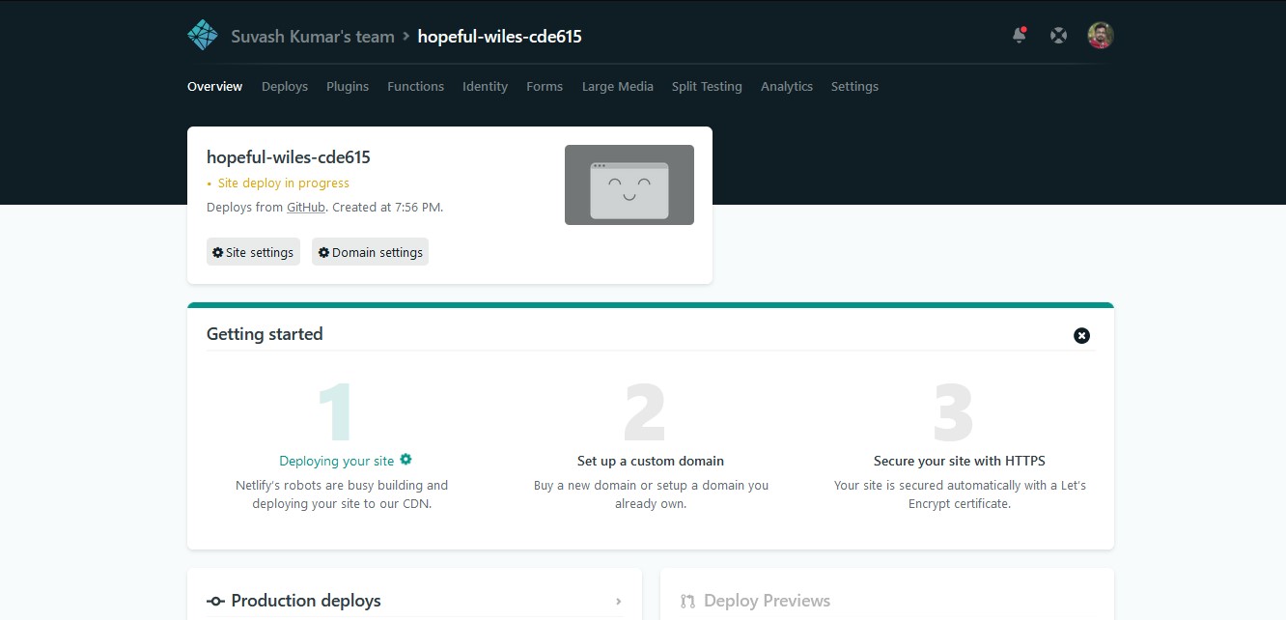
Task: Follow the GitHub link
Action: pos(306,208)
